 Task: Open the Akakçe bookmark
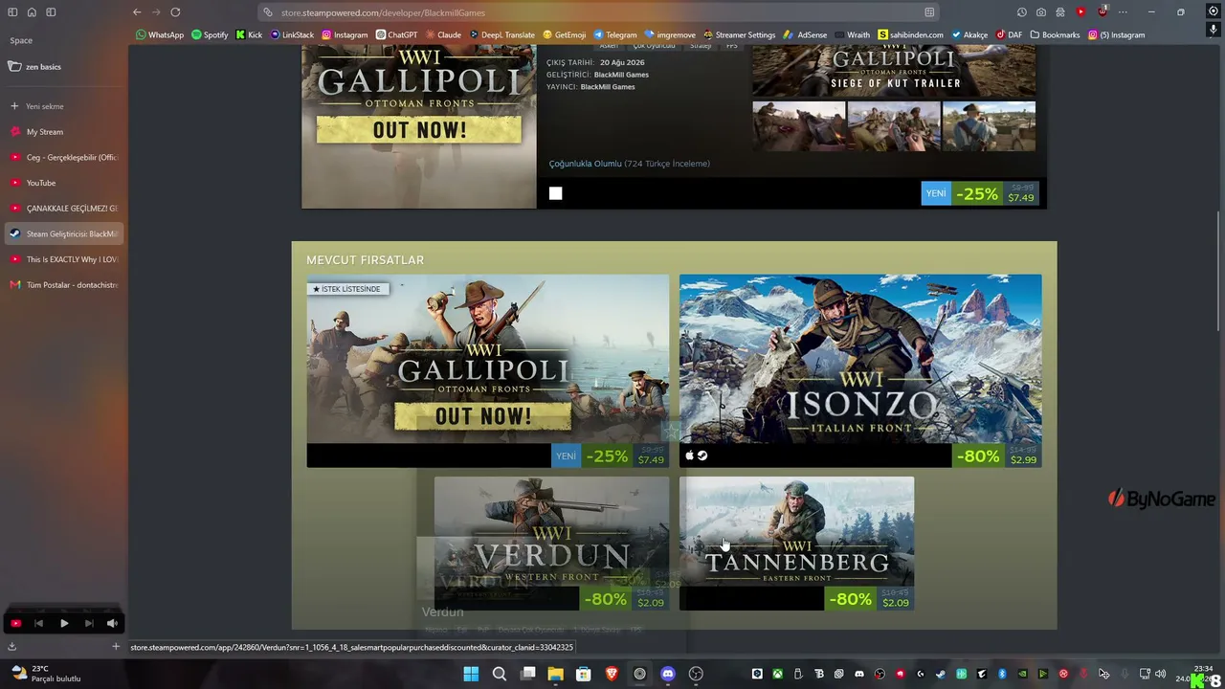[x=969, y=34]
